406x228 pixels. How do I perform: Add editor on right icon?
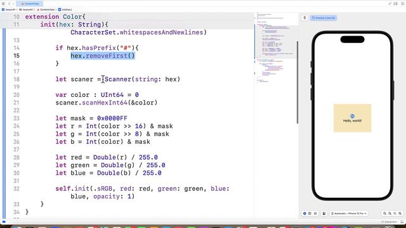tap(402, 4)
